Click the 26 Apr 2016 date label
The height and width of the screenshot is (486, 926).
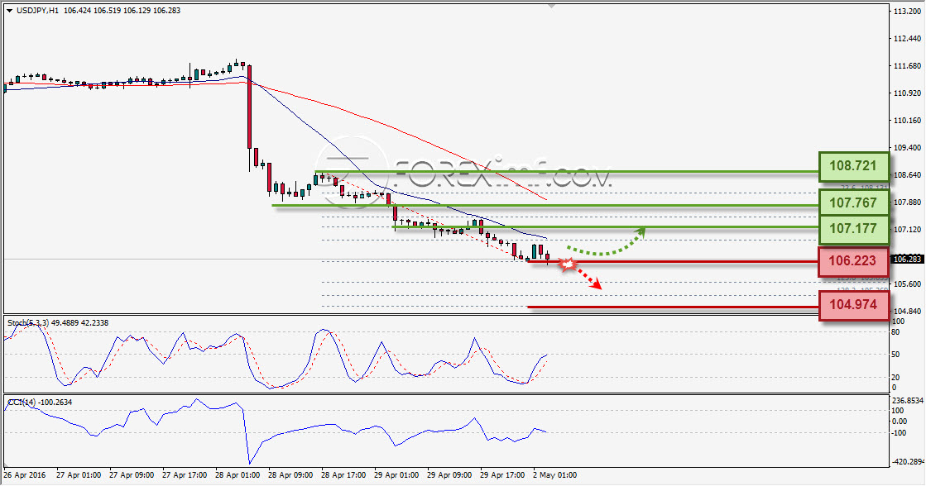25,474
